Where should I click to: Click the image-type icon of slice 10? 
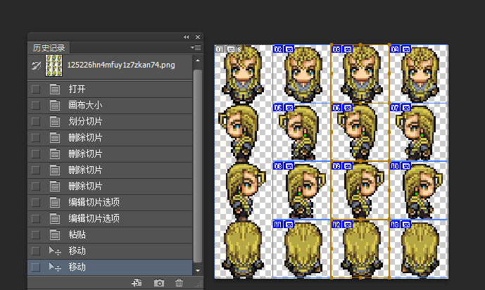coord(406,166)
